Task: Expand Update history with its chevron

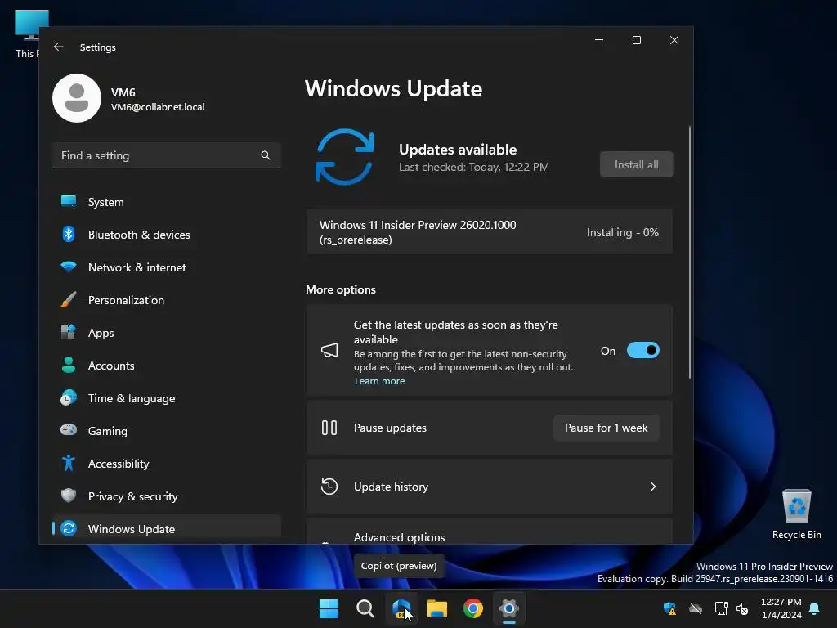Action: point(653,487)
